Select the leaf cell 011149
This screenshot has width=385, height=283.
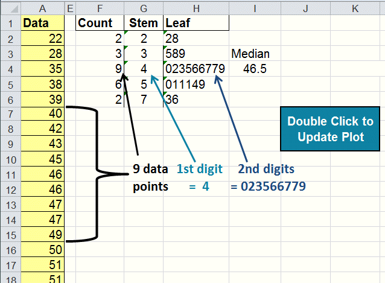click(196, 84)
